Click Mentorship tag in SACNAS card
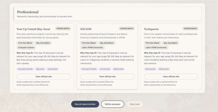 pos(118,69)
